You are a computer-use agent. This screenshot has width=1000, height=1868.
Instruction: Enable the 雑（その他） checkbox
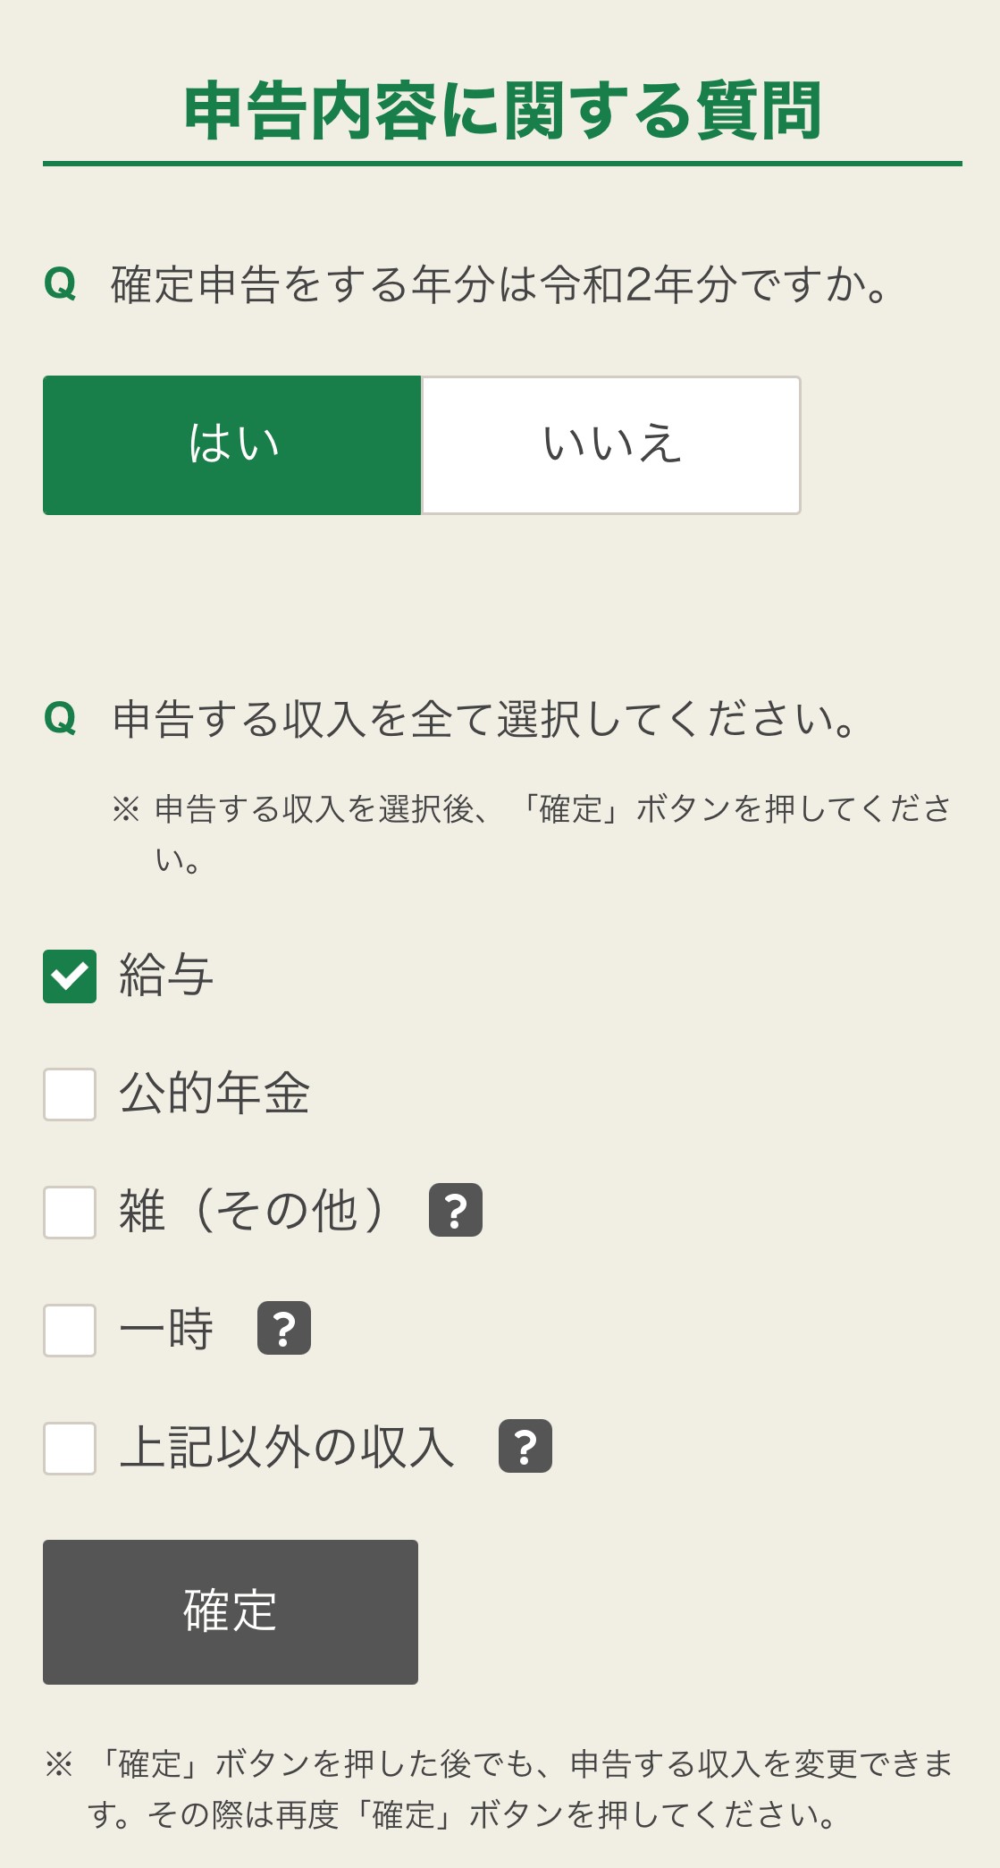click(x=70, y=1213)
